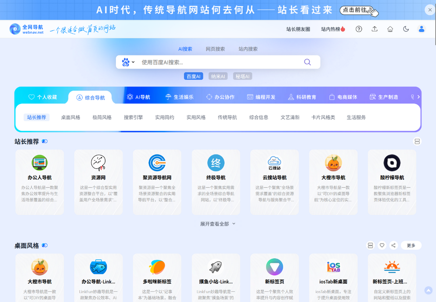Select the AI搜索 search tab
The width and height of the screenshot is (436, 302).
(x=185, y=49)
